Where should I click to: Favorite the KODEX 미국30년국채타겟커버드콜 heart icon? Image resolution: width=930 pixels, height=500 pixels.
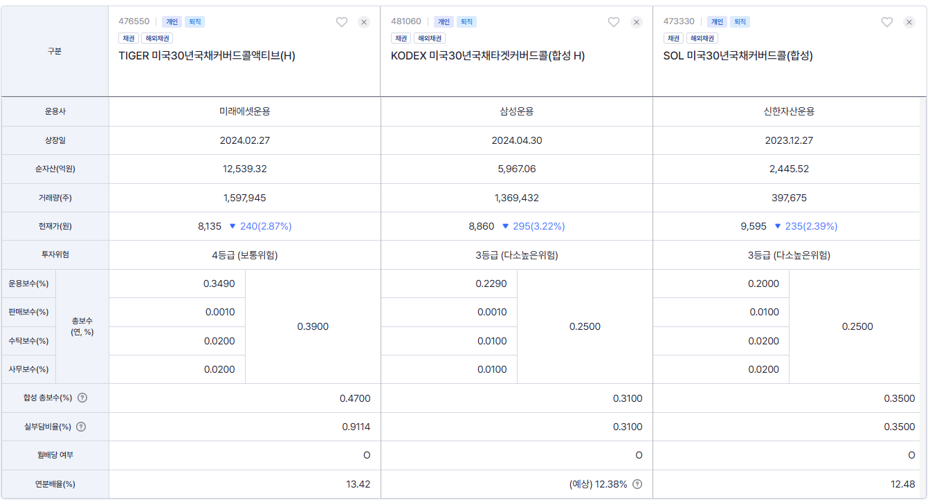[614, 22]
